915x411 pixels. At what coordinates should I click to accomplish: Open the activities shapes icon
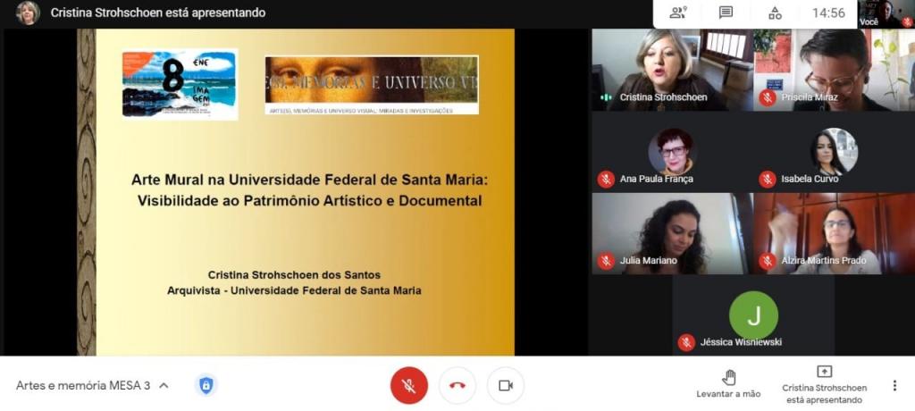775,13
